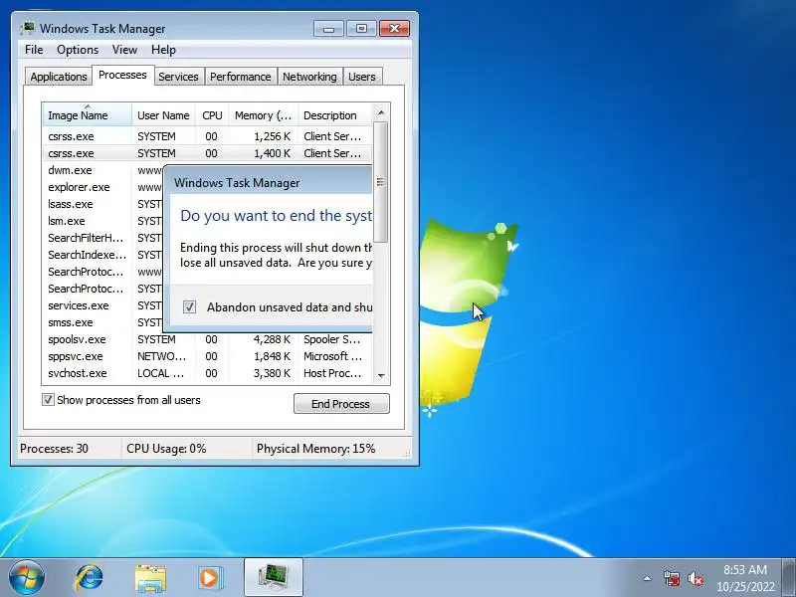
Task: Uncheck Show processes from all users
Action: (48, 400)
